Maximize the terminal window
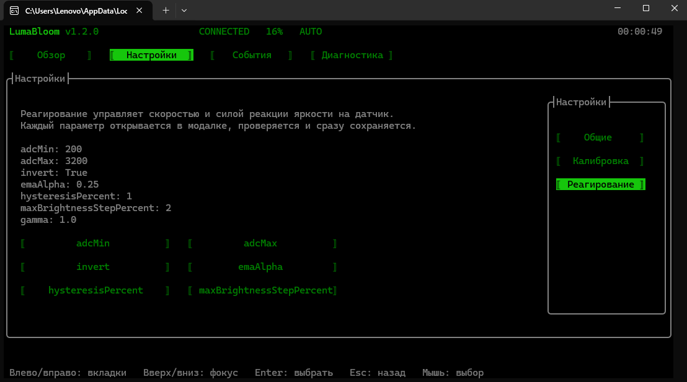 click(x=646, y=8)
